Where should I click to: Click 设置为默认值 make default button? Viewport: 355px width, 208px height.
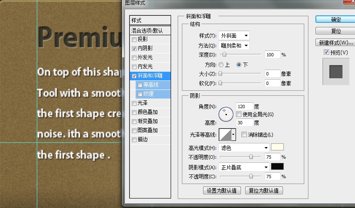tap(222, 191)
